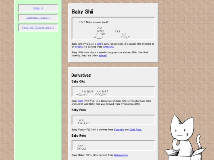This screenshot has height=160, width=214.
Task: Click the Baby Fusa subheading
Action: tap(78, 110)
